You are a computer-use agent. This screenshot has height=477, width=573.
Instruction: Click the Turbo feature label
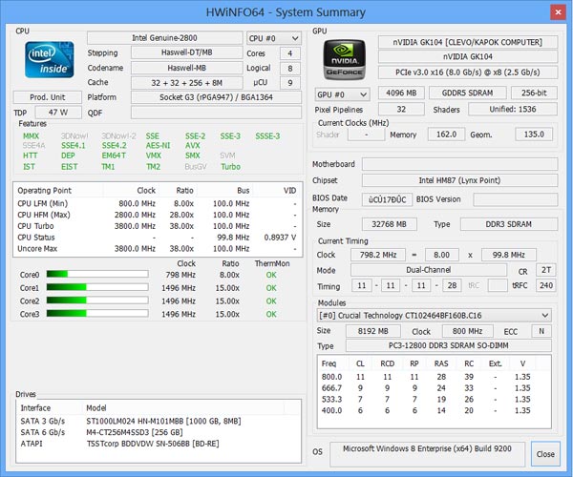230,167
